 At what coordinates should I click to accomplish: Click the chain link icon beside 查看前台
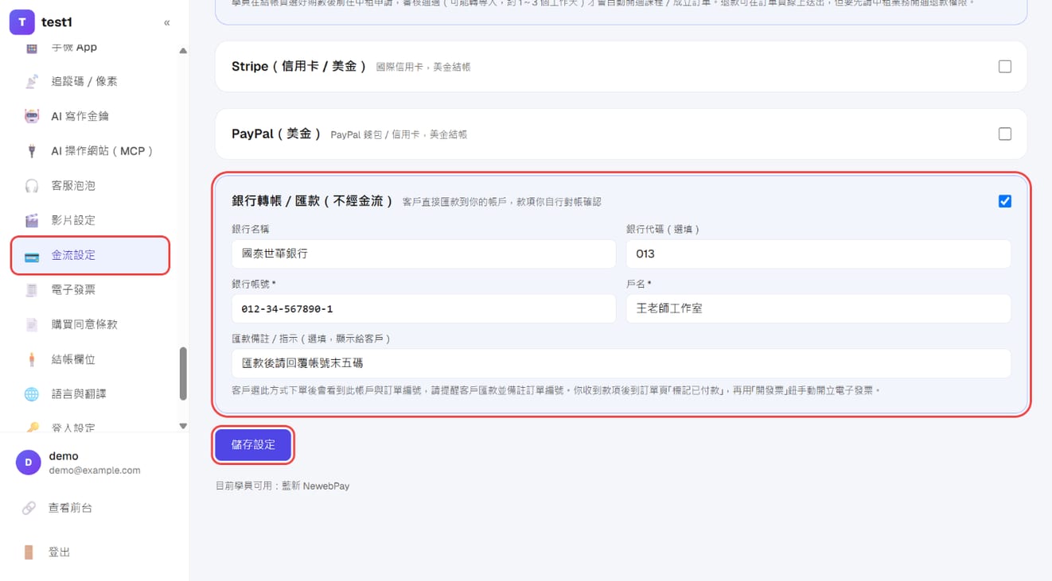(x=29, y=508)
